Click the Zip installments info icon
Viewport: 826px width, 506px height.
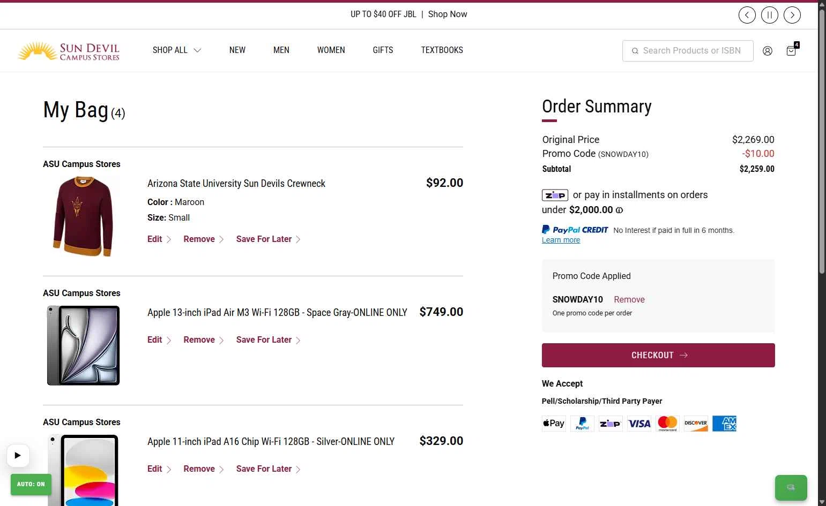(619, 210)
